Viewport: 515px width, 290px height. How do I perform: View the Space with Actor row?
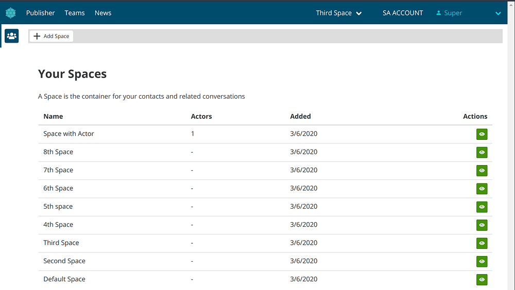pyautogui.click(x=482, y=134)
